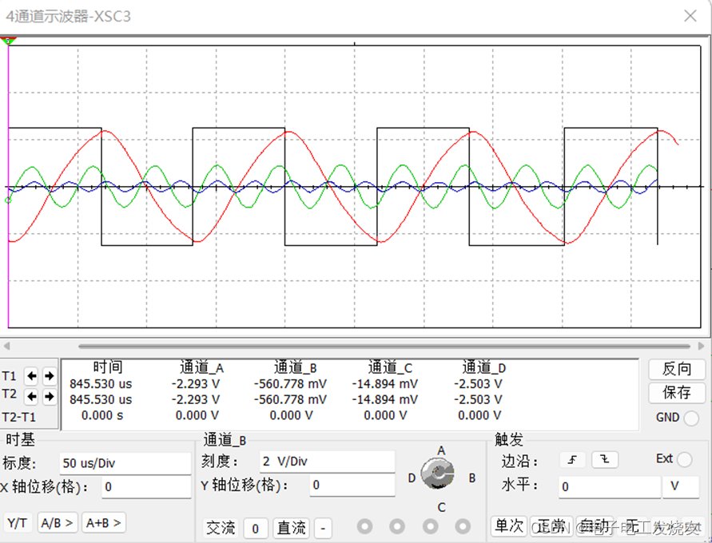Open the V trigger level unit dropdown
Image resolution: width=712 pixels, height=543 pixels.
pos(681,487)
